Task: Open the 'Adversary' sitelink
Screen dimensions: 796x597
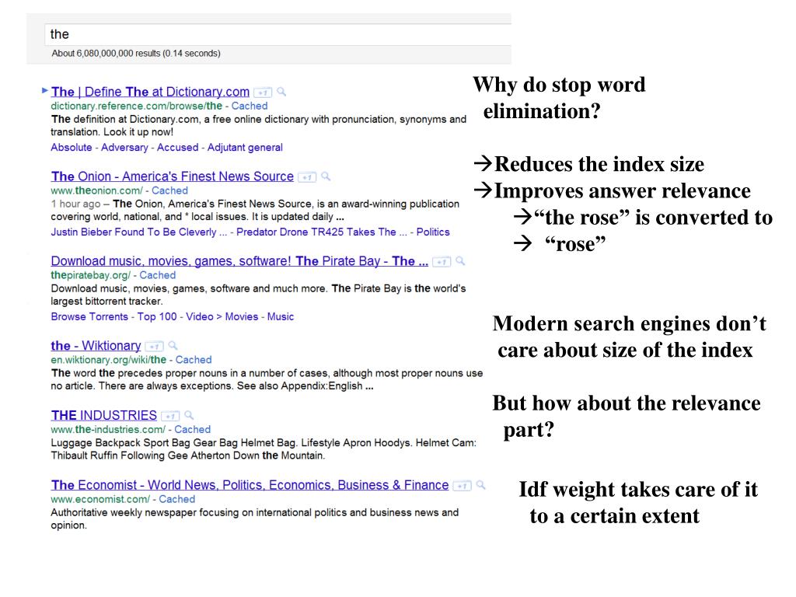Action: tap(124, 147)
